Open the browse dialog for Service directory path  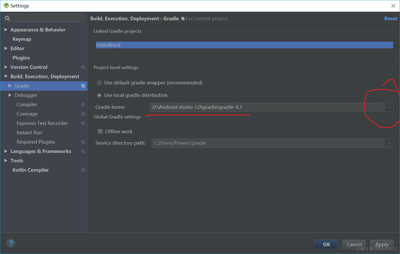pyautogui.click(x=389, y=143)
